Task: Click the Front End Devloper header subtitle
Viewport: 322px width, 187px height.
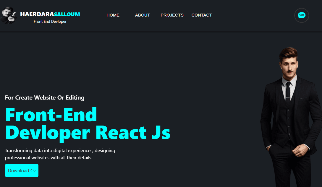Action: tap(50, 22)
